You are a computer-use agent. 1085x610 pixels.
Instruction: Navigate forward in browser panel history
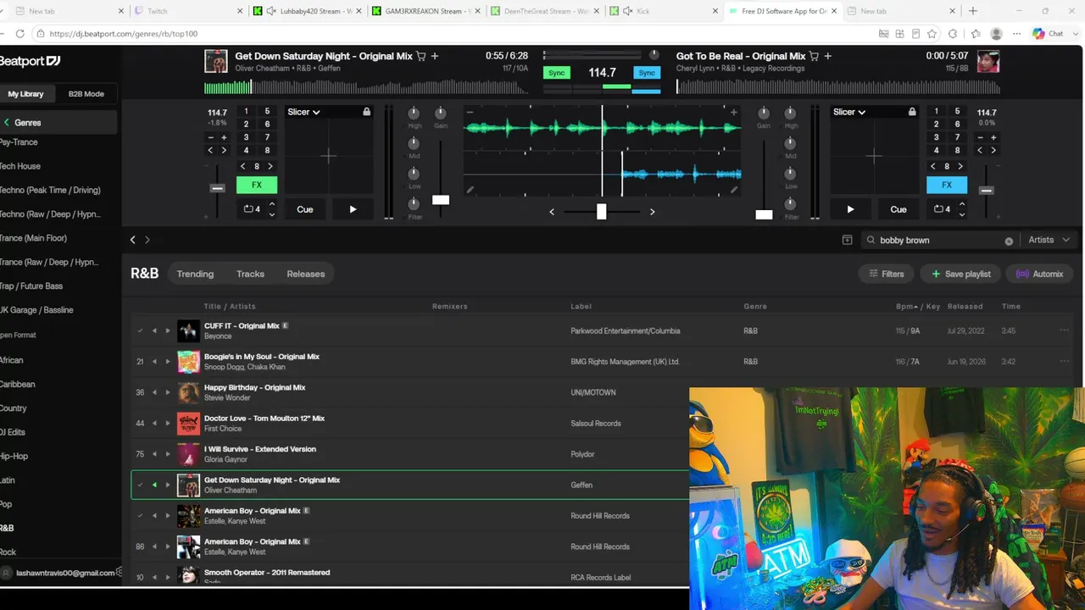(147, 240)
